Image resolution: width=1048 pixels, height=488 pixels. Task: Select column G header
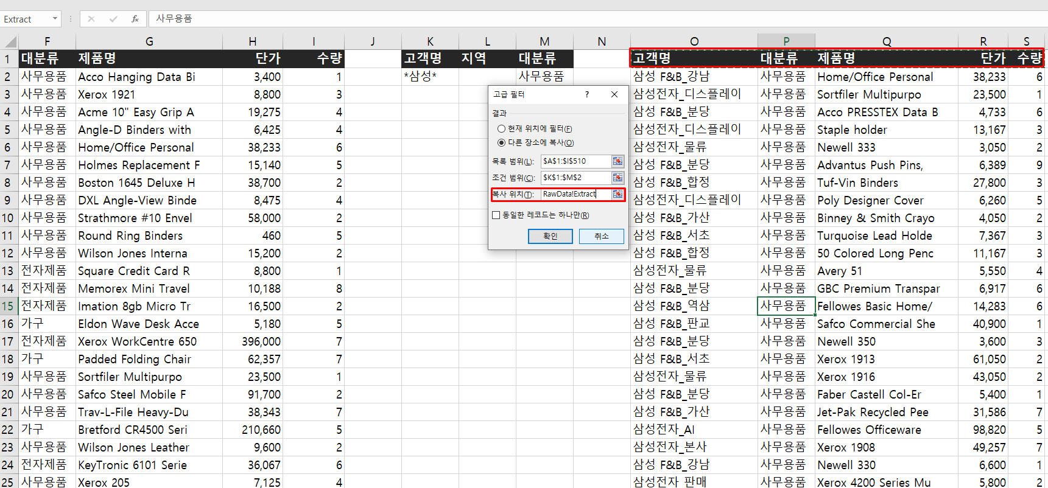pyautogui.click(x=149, y=41)
